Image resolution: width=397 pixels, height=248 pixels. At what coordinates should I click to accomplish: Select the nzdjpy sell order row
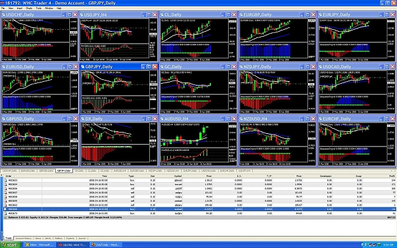[x=199, y=197]
